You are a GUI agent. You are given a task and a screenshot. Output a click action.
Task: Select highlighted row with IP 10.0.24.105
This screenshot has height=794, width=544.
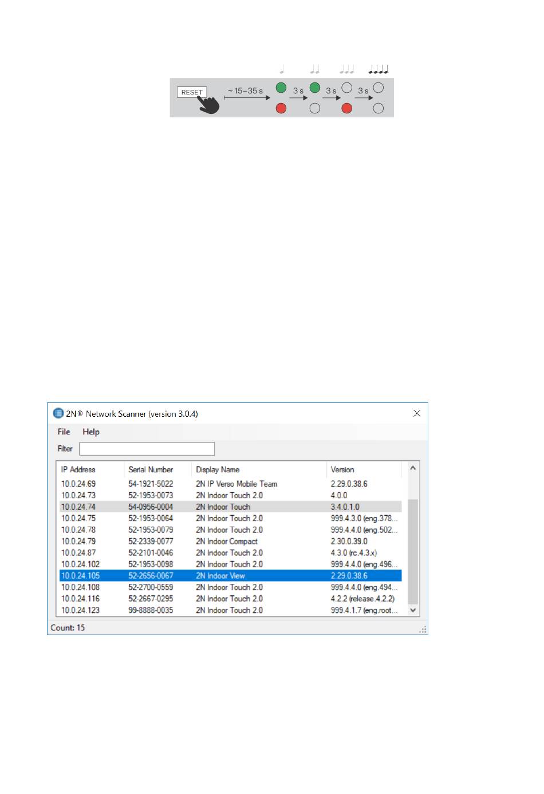[x=230, y=575]
